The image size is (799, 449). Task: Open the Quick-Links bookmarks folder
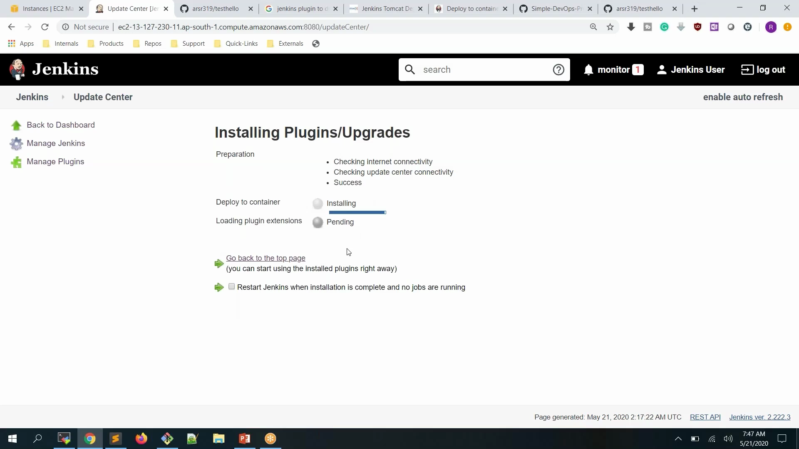click(x=236, y=44)
